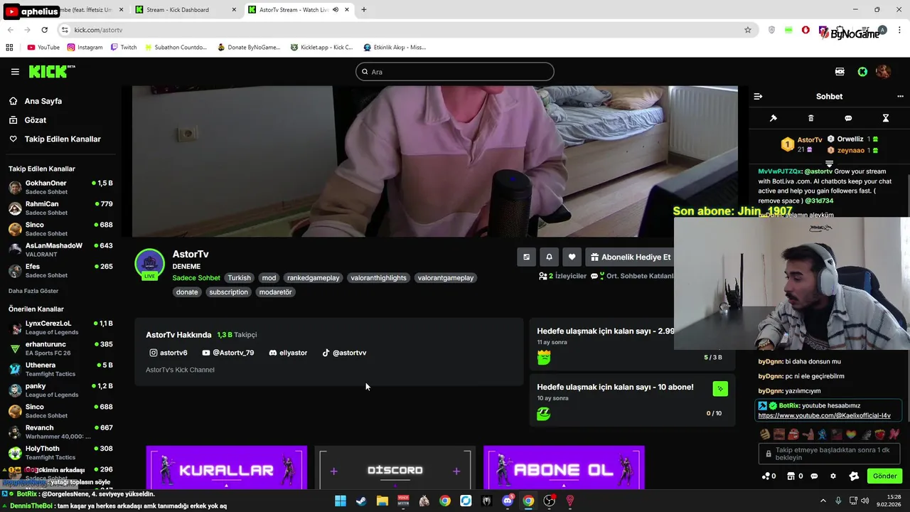The height and width of the screenshot is (512, 910).
Task: Open the Kick hamburger sidebar menu
Action: 15,72
